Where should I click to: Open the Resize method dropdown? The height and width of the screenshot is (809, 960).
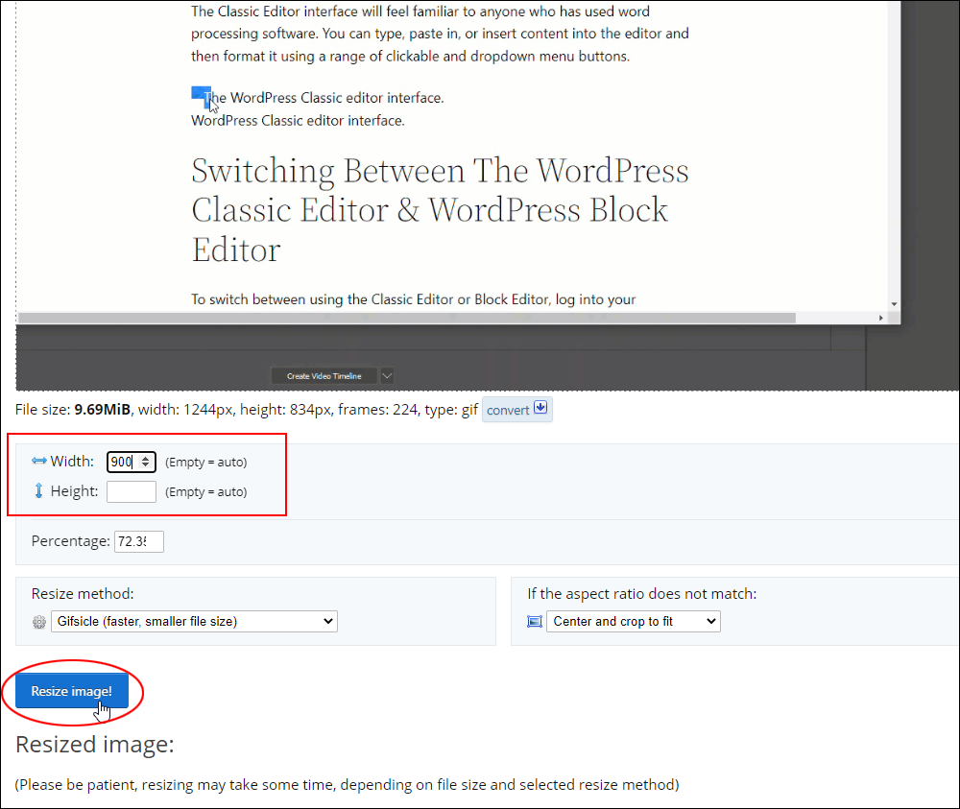point(194,621)
